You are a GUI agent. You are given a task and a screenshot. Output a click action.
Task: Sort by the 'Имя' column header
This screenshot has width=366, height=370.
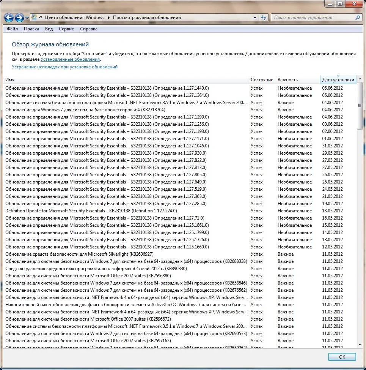coord(126,80)
